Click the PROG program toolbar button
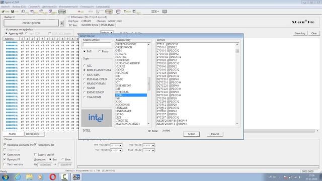Viewport: 322px width, 181px height. click(x=109, y=12)
